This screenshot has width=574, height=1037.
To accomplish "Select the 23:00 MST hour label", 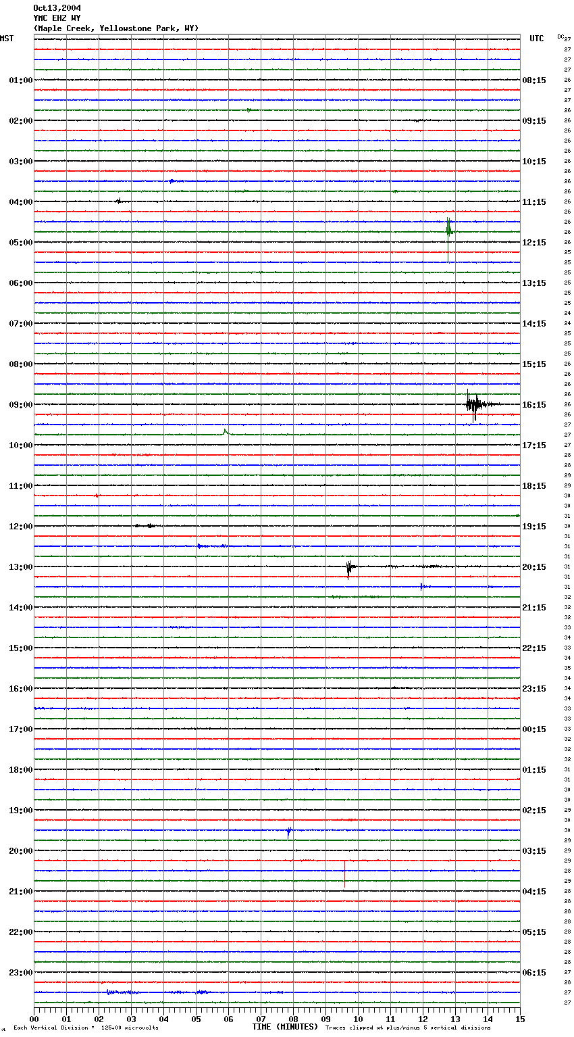I will click(x=21, y=973).
